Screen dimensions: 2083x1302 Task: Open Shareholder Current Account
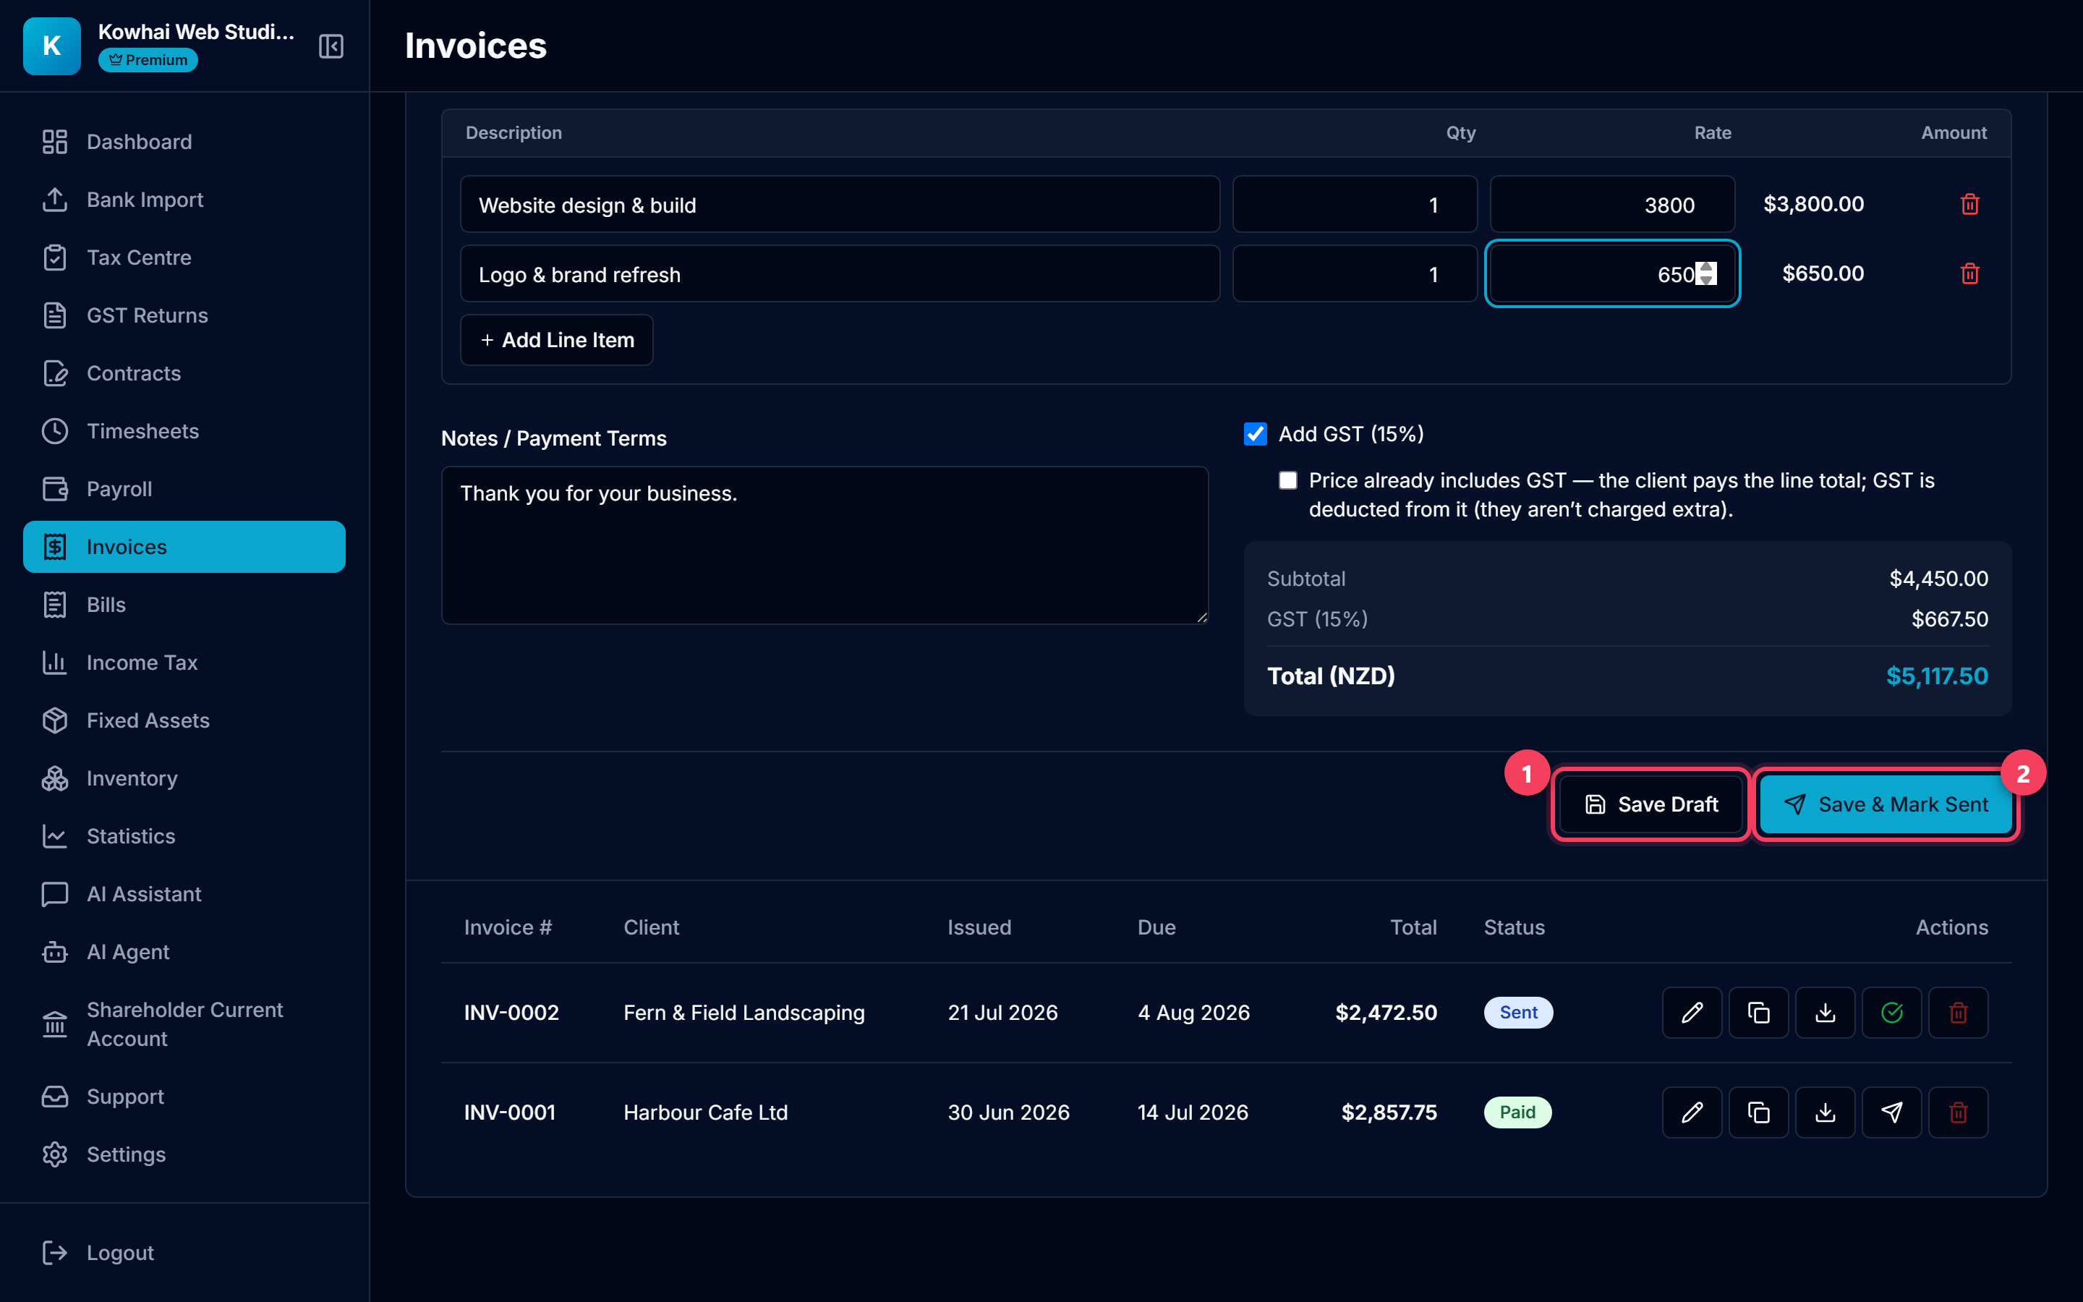tap(184, 1024)
